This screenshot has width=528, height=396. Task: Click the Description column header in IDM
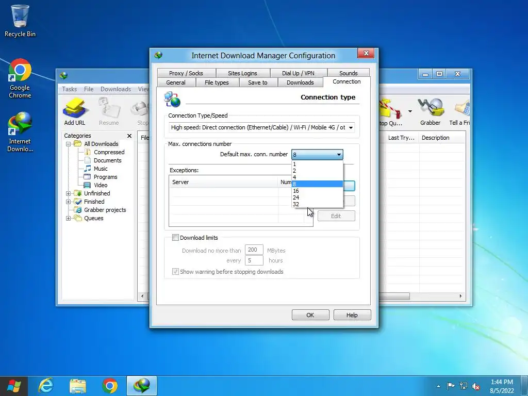click(442, 138)
